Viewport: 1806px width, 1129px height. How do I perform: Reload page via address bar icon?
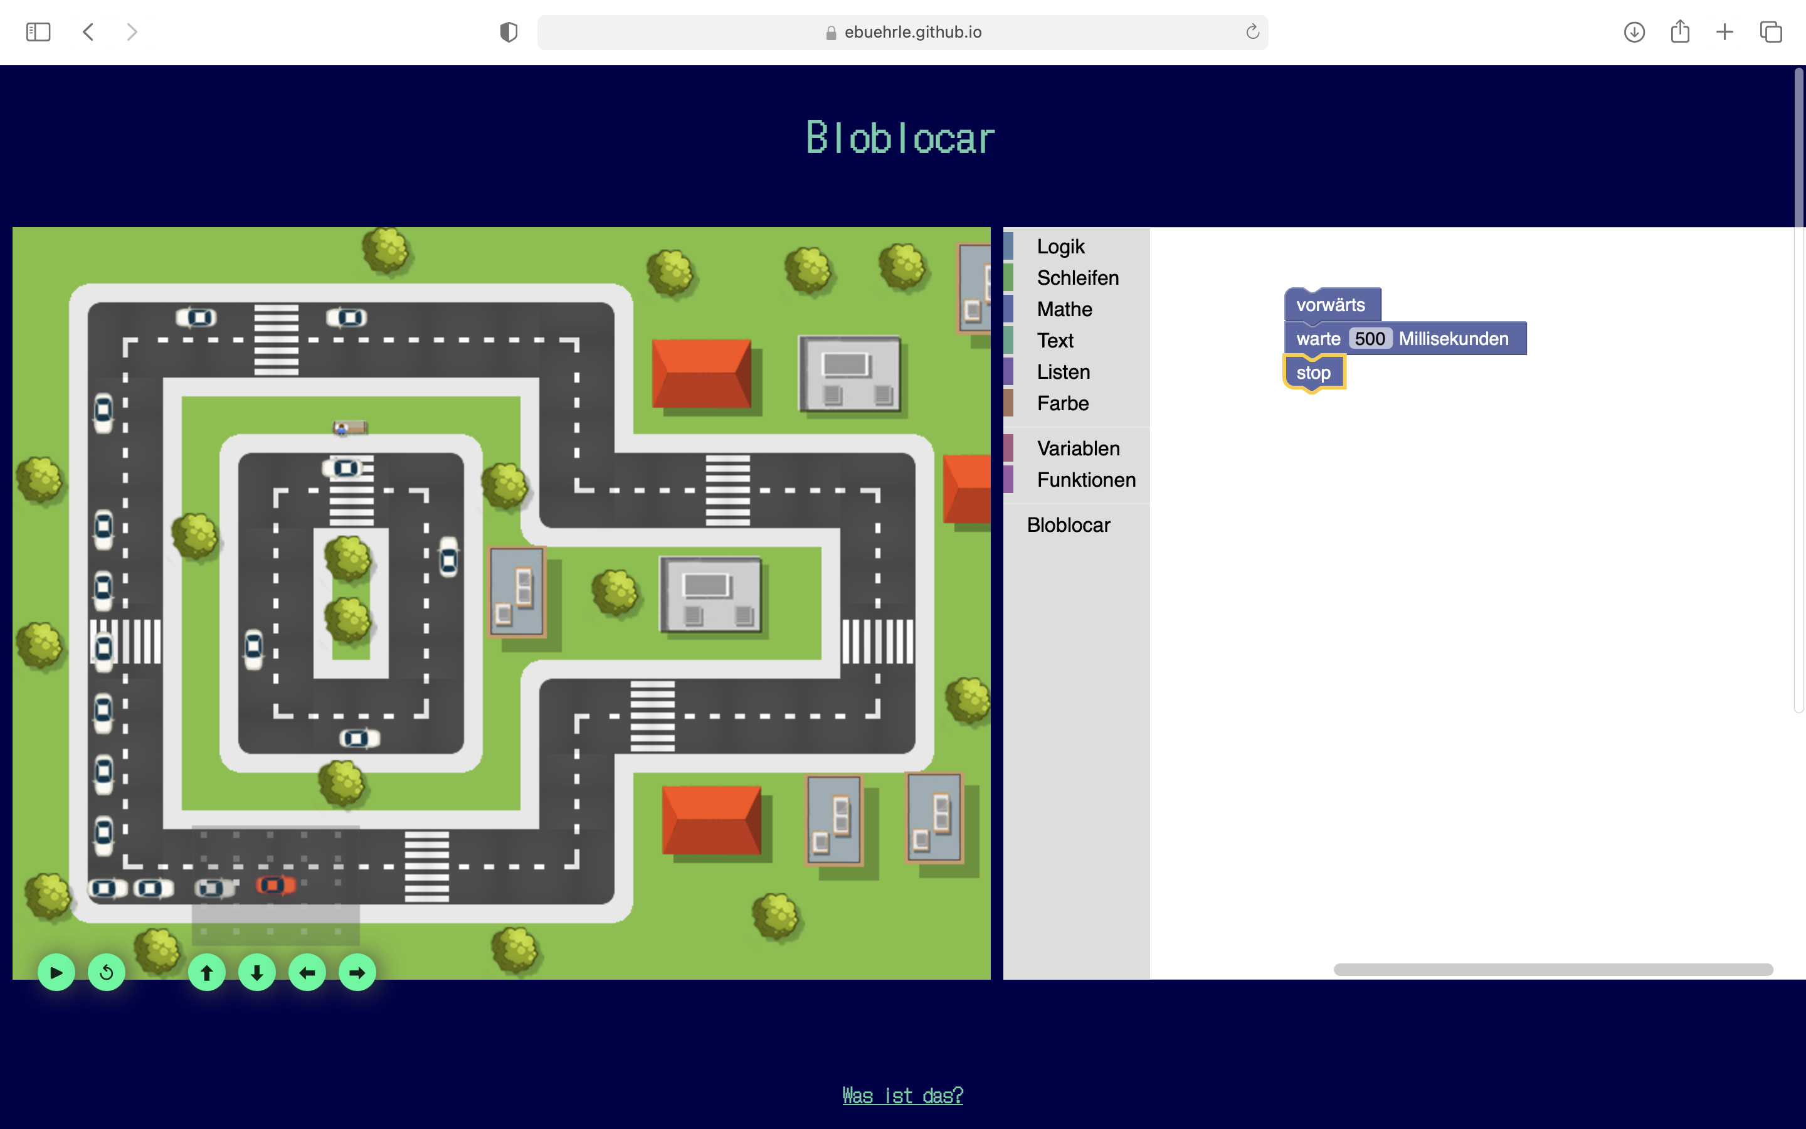1252,32
